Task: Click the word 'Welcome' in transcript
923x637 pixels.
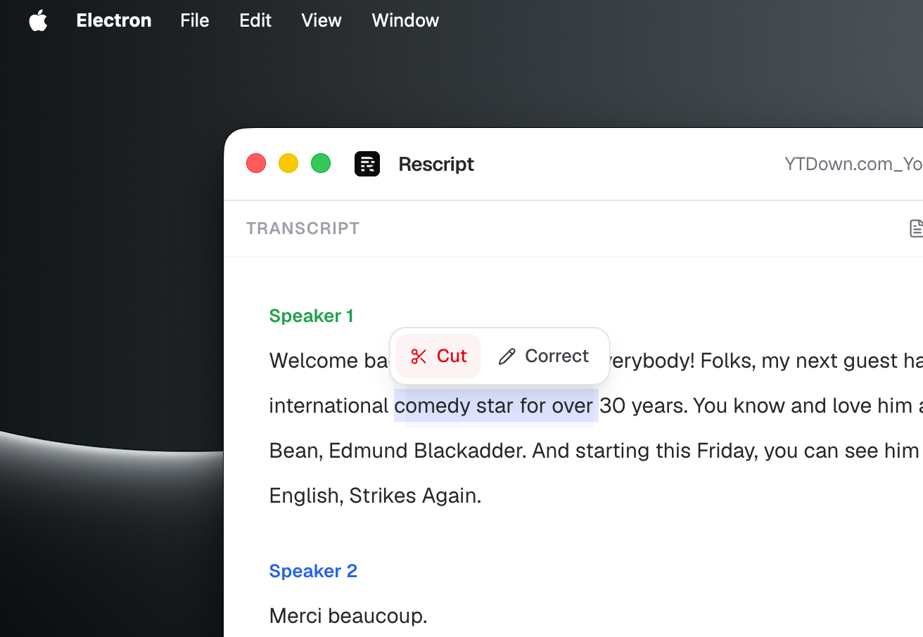Action: coord(314,361)
